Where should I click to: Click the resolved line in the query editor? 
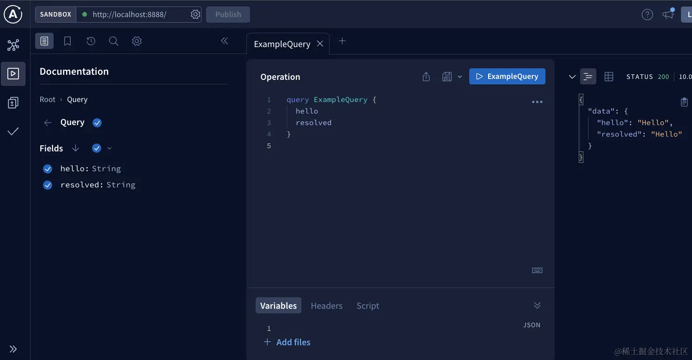[x=313, y=122]
